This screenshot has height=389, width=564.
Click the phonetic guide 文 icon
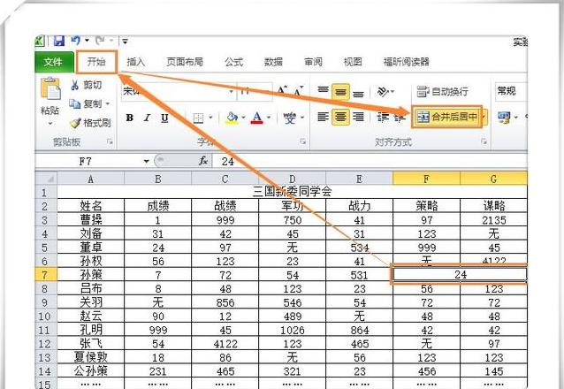point(290,118)
